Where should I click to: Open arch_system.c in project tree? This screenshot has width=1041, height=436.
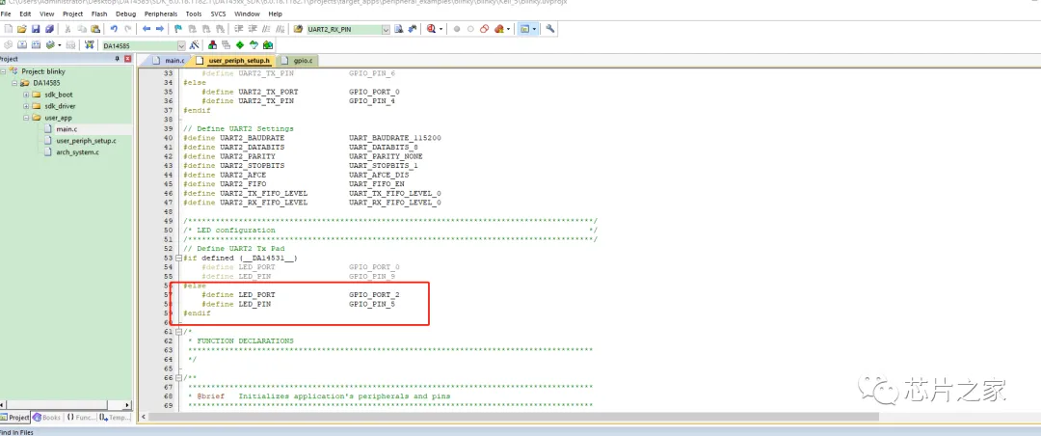(77, 152)
